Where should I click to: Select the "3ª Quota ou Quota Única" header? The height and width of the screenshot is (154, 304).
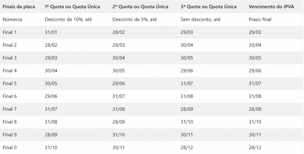pos(208,7)
